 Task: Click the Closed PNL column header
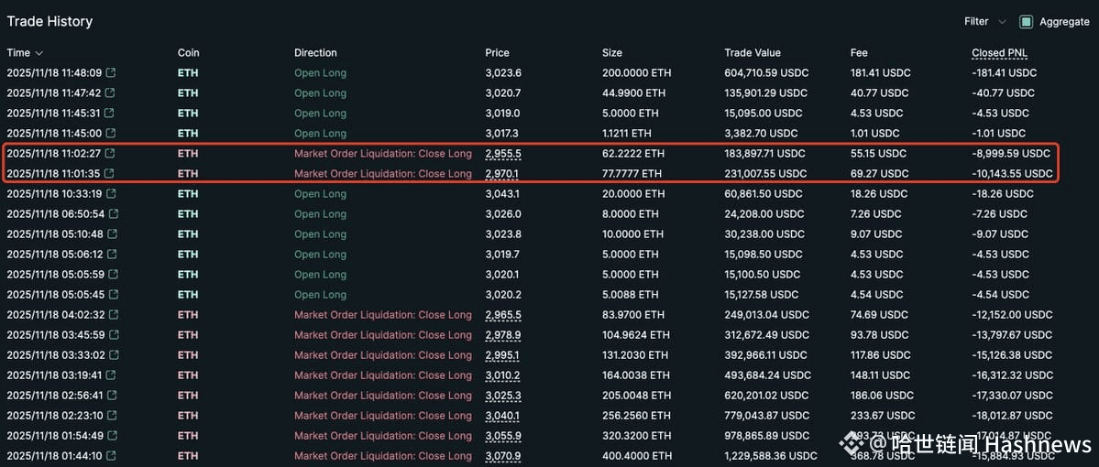[999, 52]
